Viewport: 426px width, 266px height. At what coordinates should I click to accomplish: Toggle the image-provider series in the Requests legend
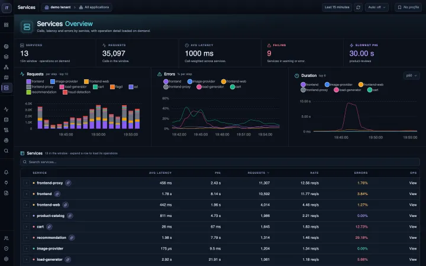point(64,82)
